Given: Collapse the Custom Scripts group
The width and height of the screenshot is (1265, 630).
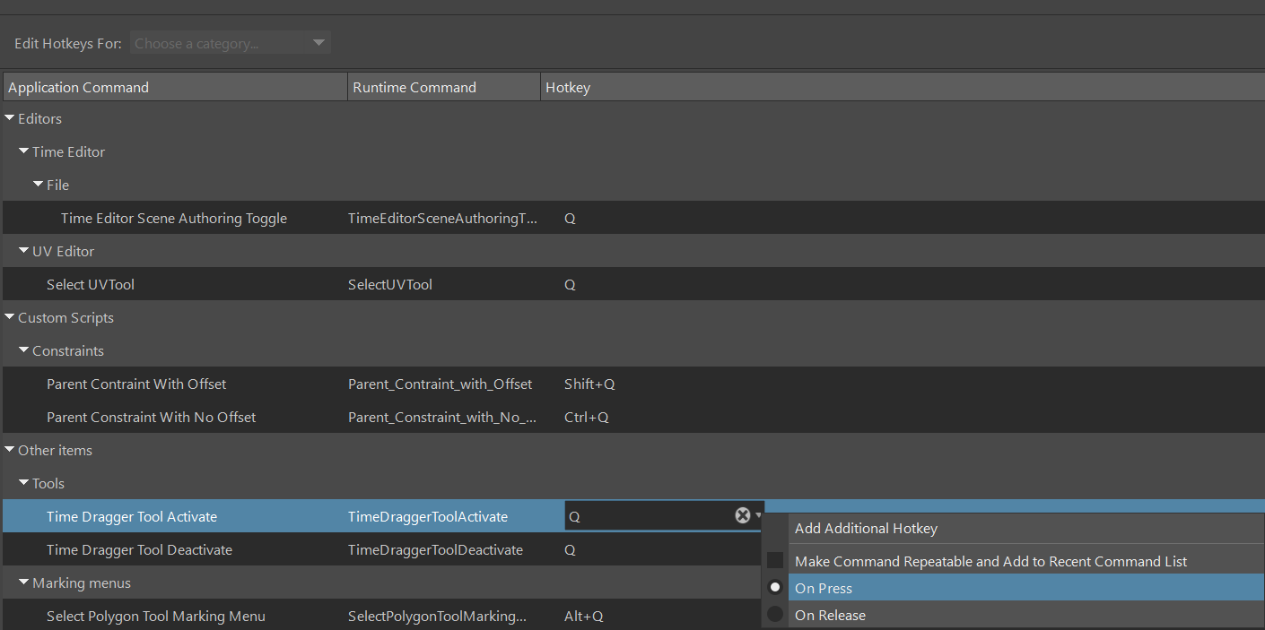Looking at the screenshot, I should coord(10,317).
